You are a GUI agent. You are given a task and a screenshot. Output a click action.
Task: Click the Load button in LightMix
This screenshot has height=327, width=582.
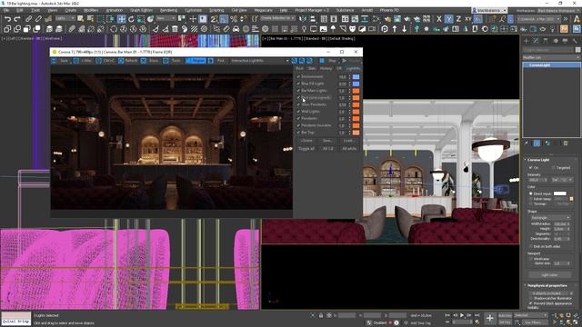(348, 141)
